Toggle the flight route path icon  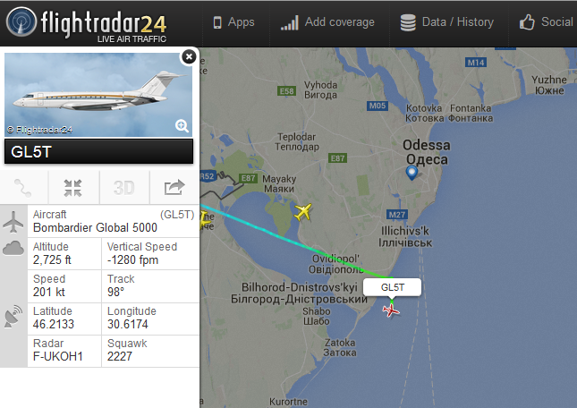pyautogui.click(x=23, y=188)
